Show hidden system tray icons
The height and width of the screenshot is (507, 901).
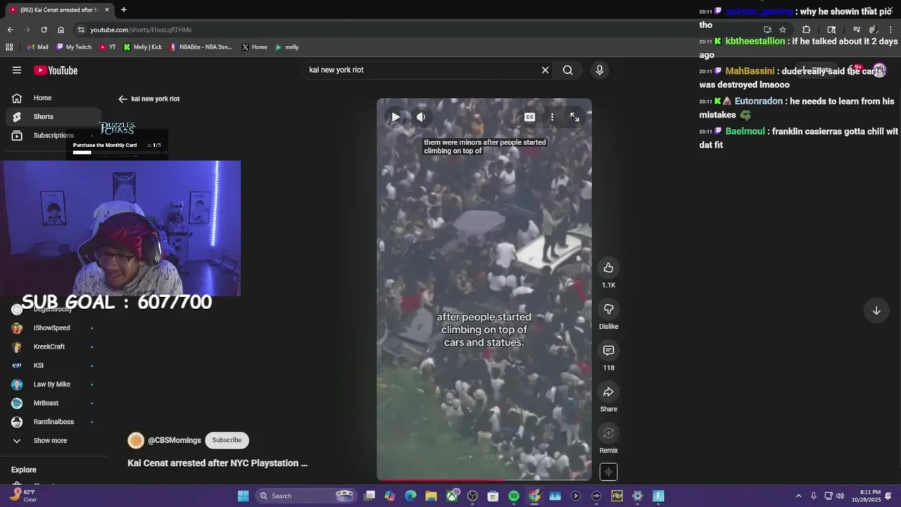[798, 496]
